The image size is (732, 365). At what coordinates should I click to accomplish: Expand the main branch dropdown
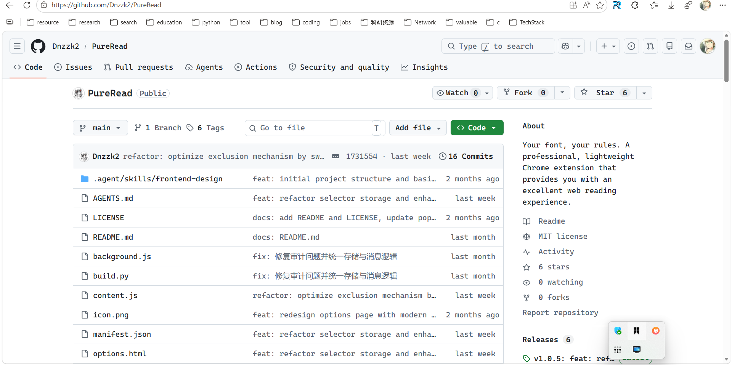100,128
